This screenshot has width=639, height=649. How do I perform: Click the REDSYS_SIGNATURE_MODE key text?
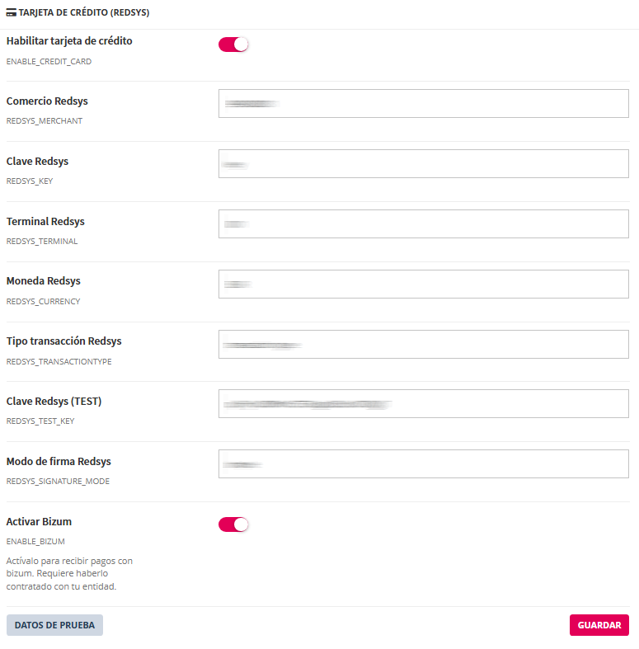tap(58, 482)
